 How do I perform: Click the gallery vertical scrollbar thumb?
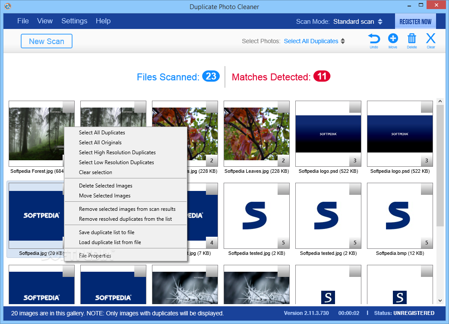[x=440, y=165]
